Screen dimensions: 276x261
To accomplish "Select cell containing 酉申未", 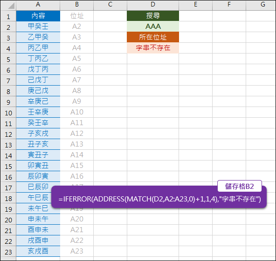I will (38, 230).
